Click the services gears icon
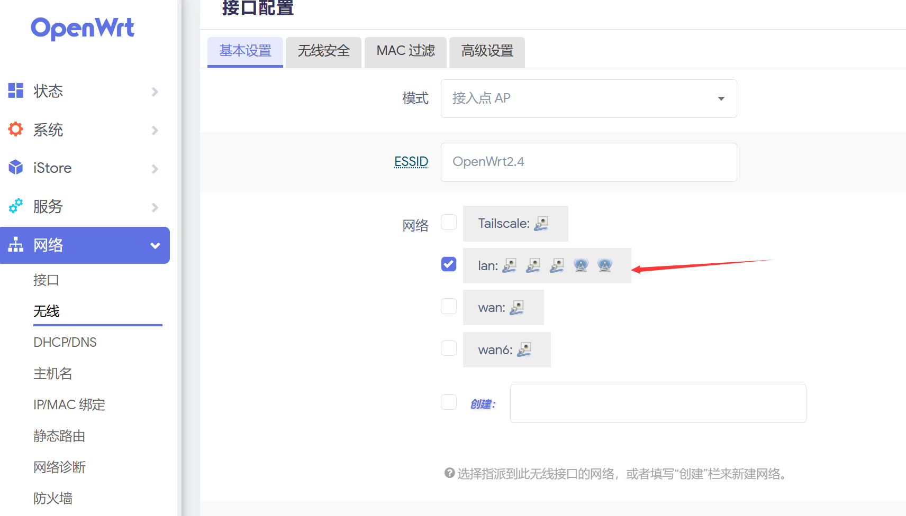Screen dimensions: 906x516 (x=16, y=206)
